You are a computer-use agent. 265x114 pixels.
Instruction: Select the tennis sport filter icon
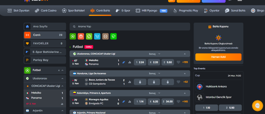tap(89, 36)
